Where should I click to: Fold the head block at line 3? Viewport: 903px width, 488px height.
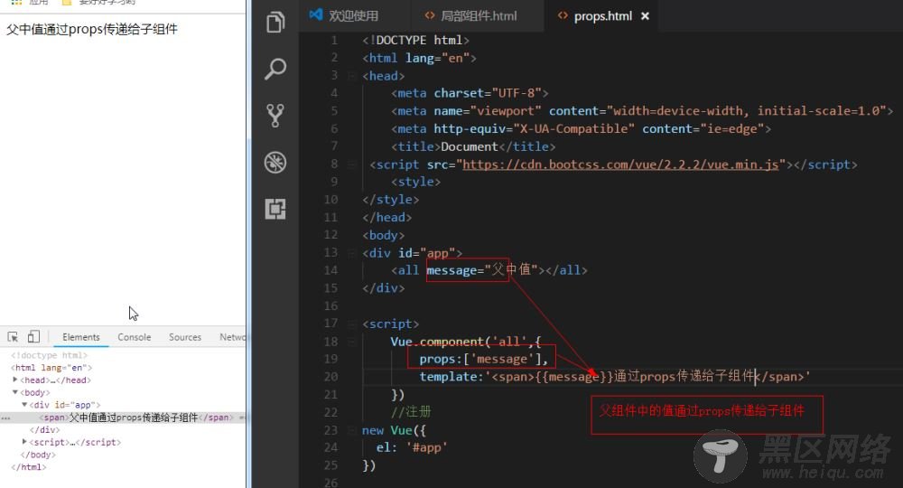tap(351, 76)
